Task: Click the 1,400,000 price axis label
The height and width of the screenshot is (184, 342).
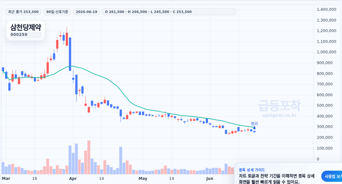Action: 326,9
